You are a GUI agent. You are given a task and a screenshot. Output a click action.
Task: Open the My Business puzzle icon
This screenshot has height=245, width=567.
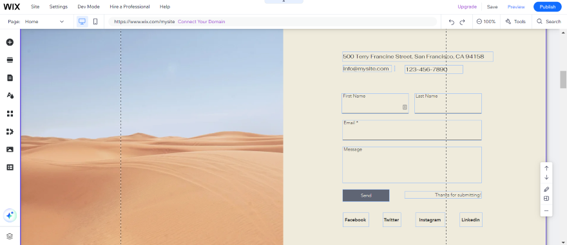[x=10, y=132]
